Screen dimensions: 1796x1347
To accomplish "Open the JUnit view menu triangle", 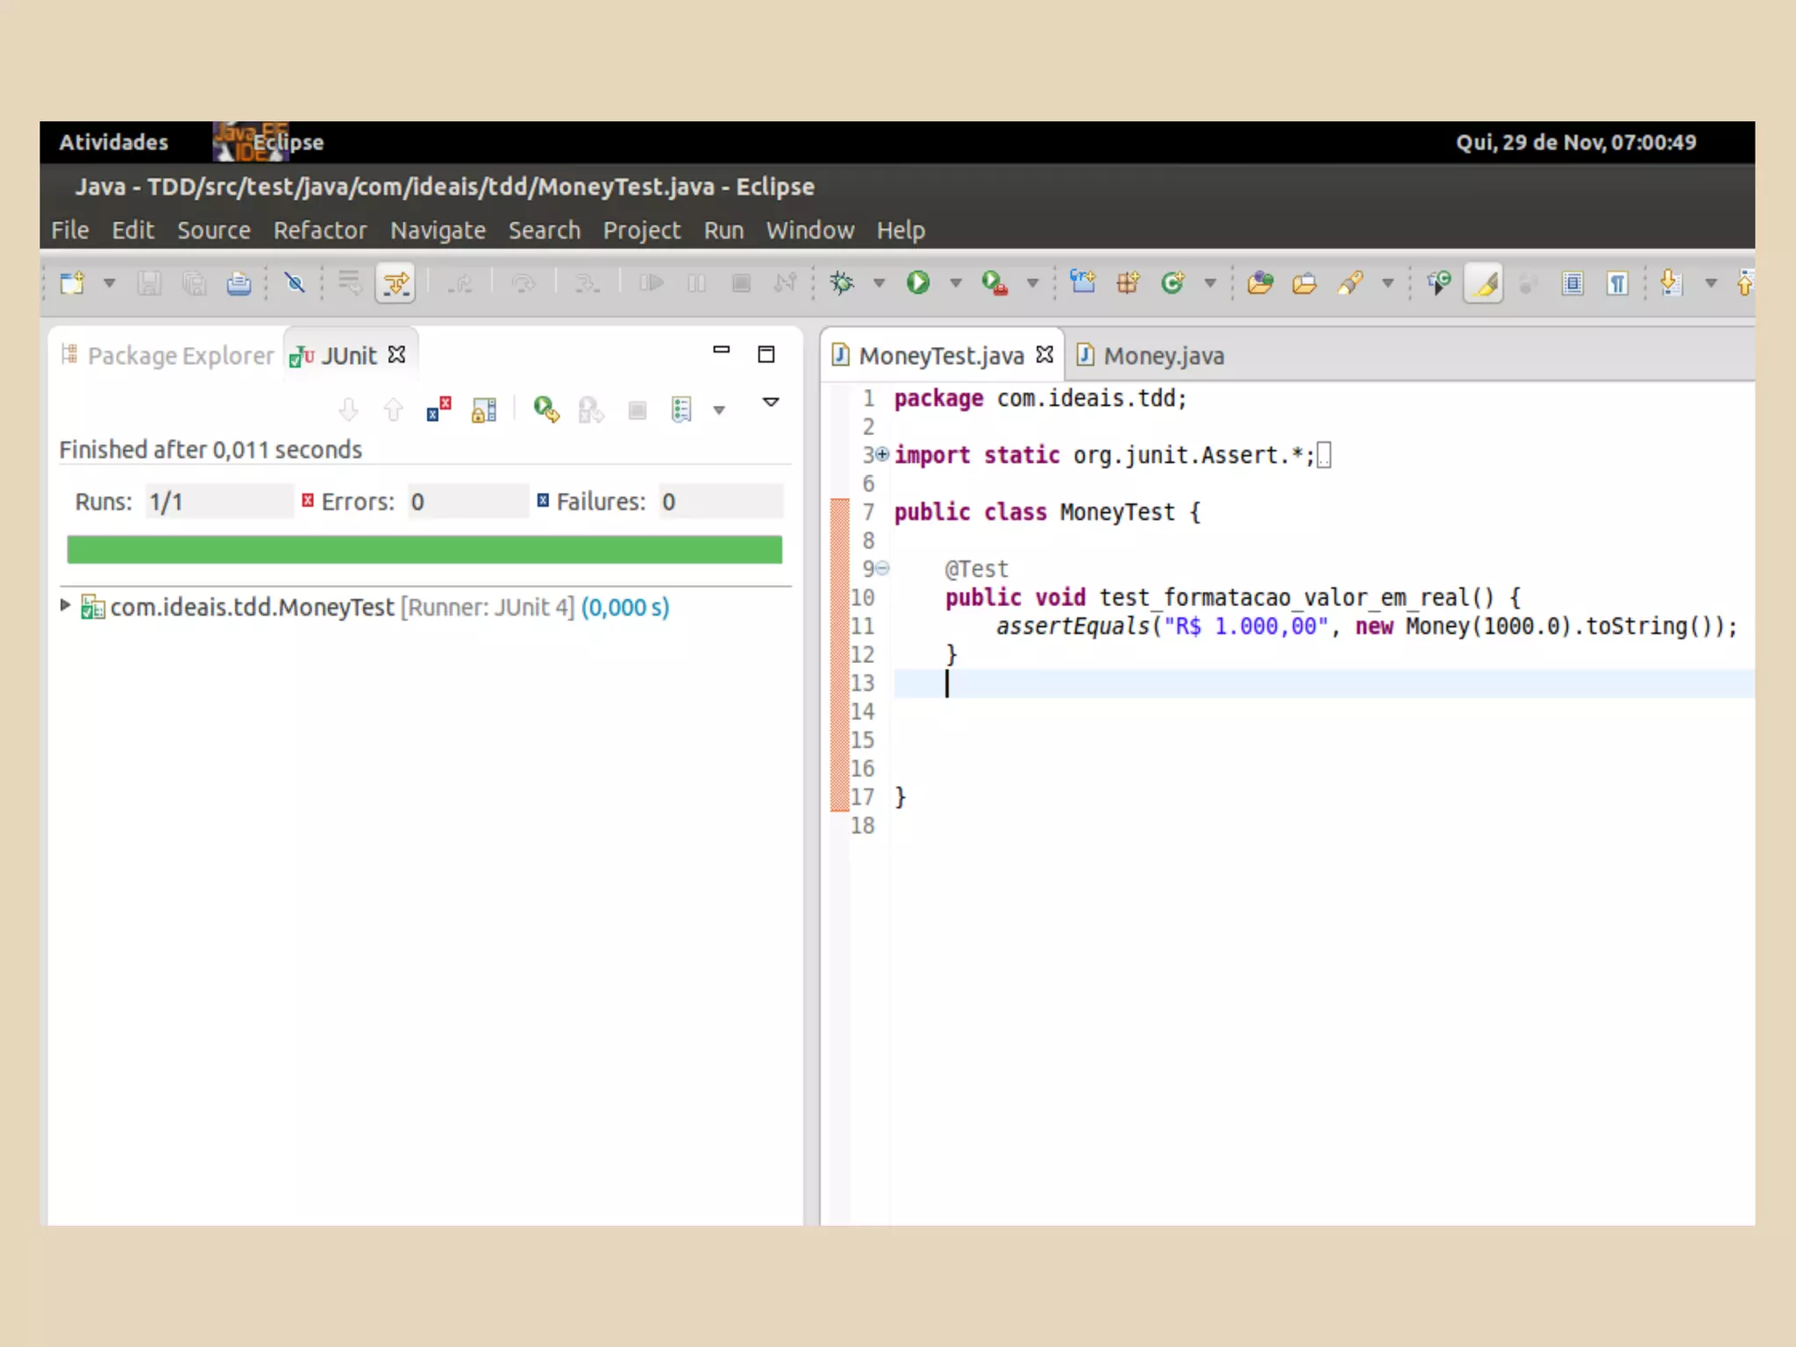I will click(x=771, y=403).
